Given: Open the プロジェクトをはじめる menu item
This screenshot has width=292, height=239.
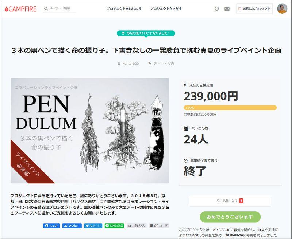Looking at the screenshot, I should [124, 9].
